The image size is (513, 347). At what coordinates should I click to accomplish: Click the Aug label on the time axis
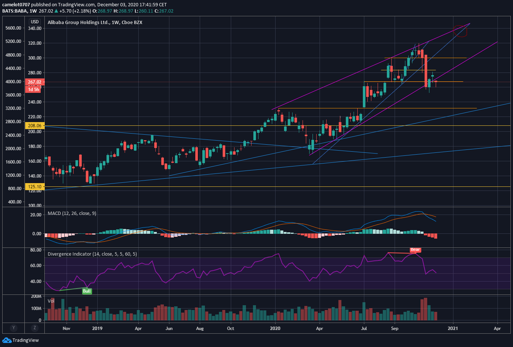(x=200, y=329)
